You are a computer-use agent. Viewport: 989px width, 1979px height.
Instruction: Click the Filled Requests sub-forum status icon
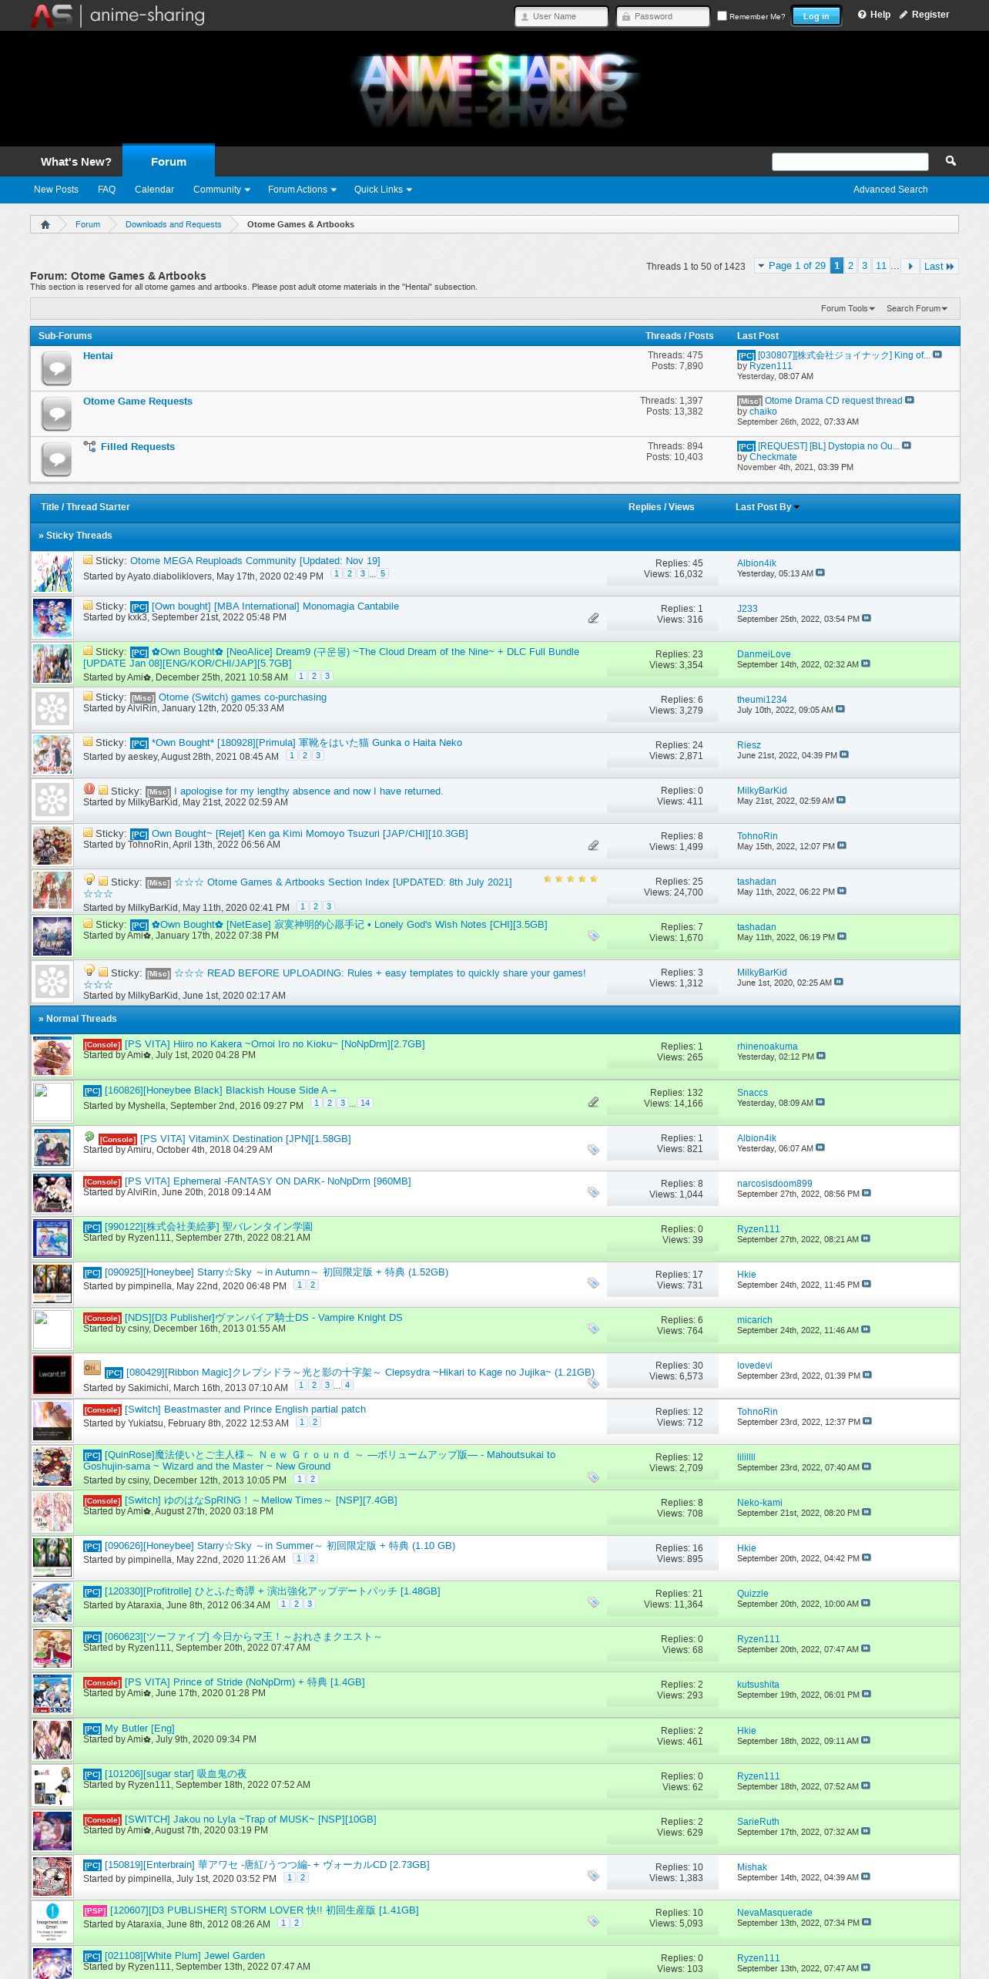click(x=56, y=459)
